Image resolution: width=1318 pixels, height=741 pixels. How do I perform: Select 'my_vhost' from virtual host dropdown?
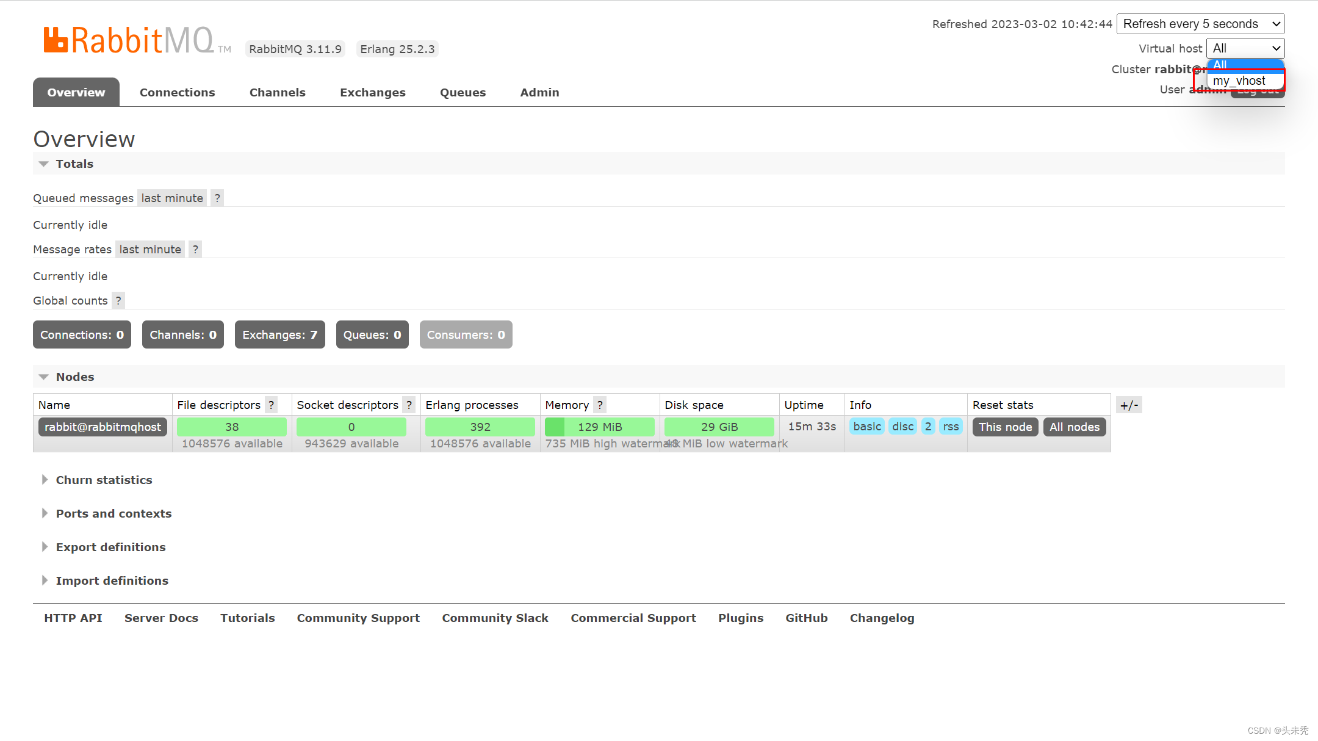tap(1240, 80)
